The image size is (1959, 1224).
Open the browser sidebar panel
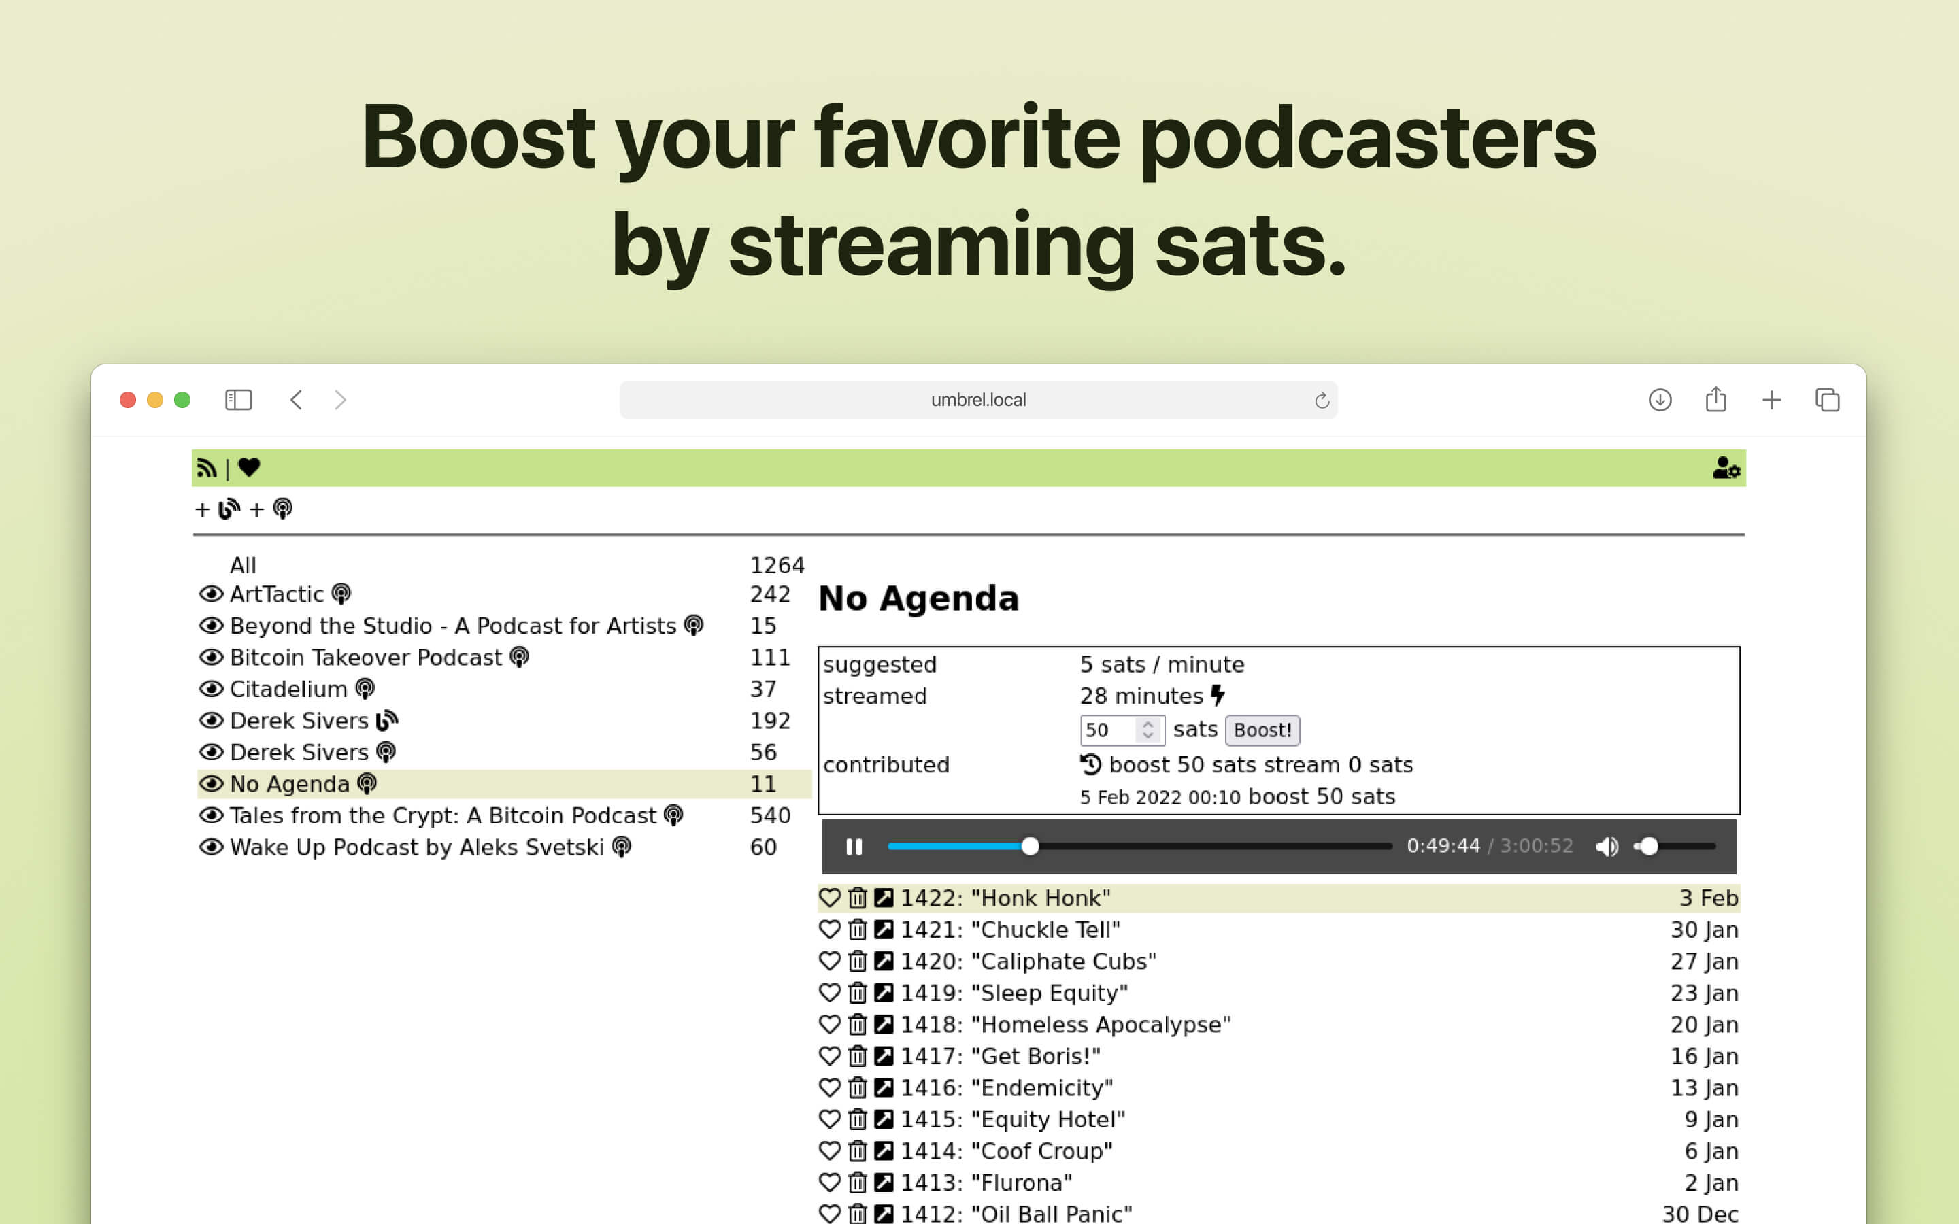(238, 399)
